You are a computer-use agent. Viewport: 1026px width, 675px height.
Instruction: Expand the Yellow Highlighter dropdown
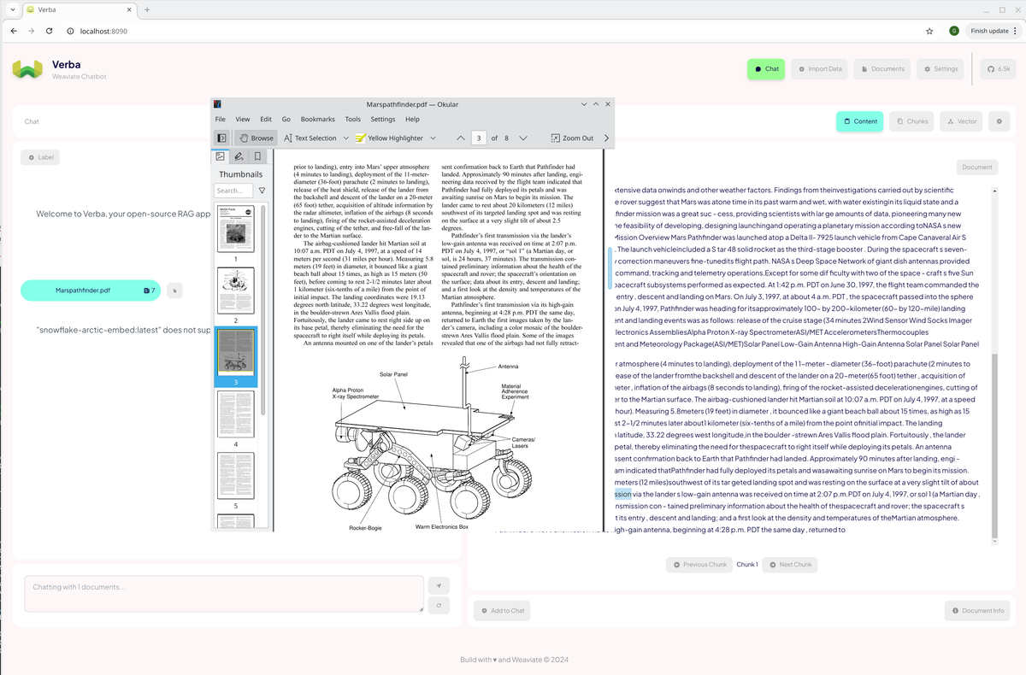click(x=433, y=138)
